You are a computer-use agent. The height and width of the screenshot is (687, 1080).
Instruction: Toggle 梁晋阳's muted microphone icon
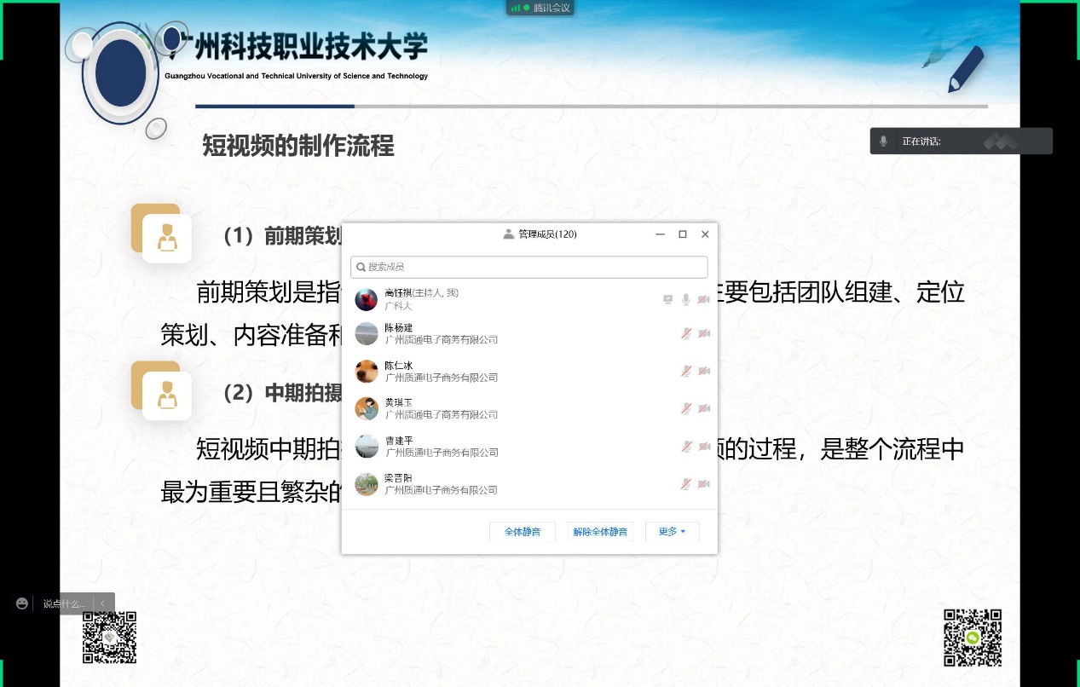pos(685,484)
